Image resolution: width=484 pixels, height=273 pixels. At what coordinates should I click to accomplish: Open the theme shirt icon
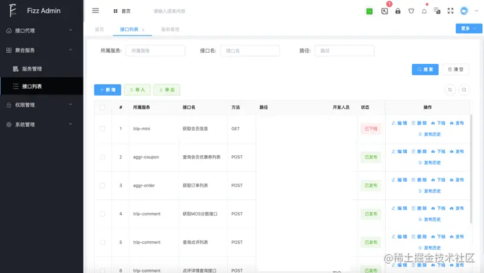point(411,11)
